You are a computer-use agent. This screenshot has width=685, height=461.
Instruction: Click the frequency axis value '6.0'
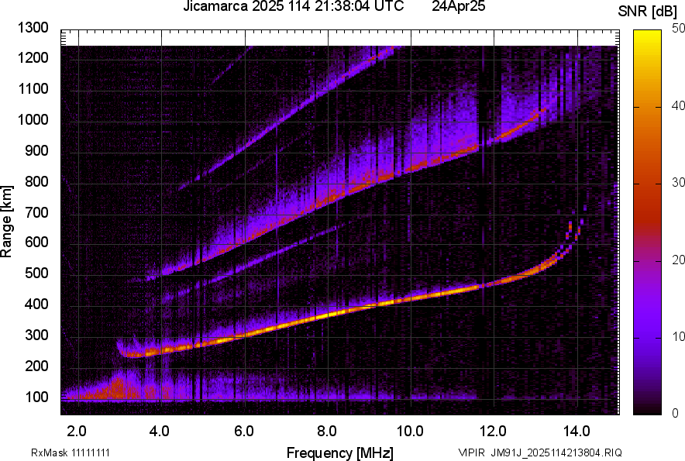click(x=244, y=432)
